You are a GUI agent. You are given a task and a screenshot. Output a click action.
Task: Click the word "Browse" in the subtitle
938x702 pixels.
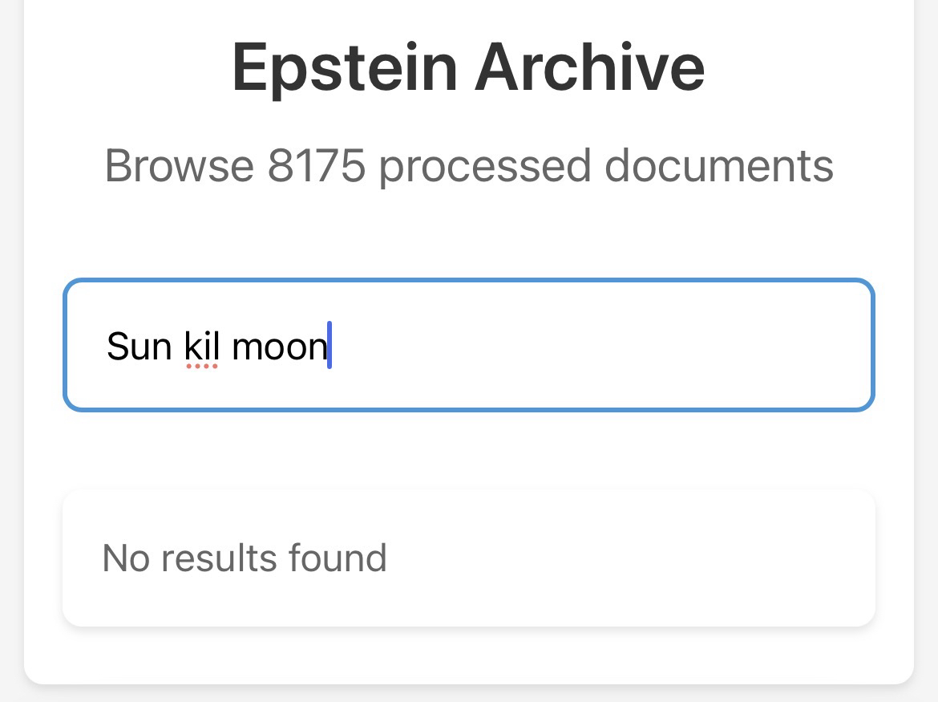(179, 165)
